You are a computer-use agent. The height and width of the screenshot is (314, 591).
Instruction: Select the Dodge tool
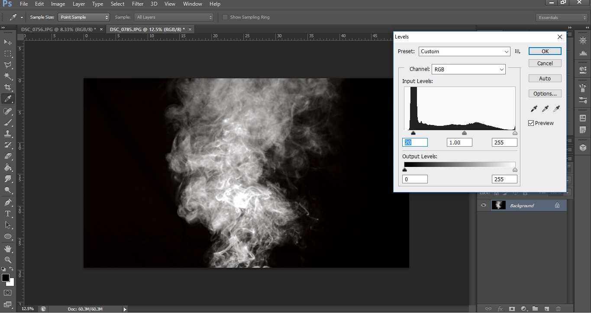(8, 190)
